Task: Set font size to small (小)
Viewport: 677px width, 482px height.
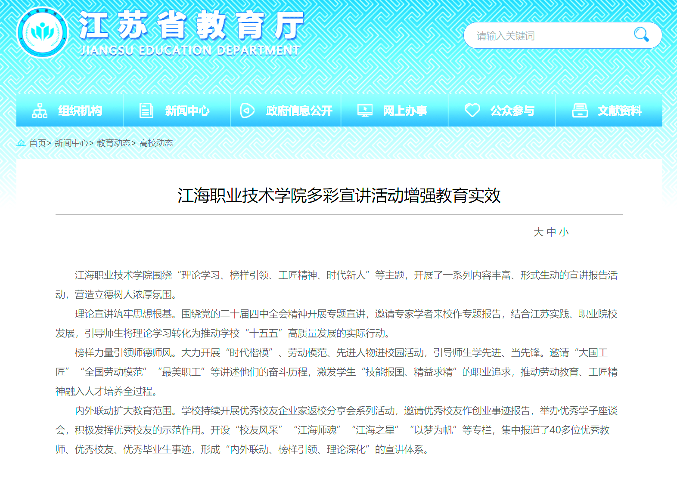Action: tap(564, 232)
